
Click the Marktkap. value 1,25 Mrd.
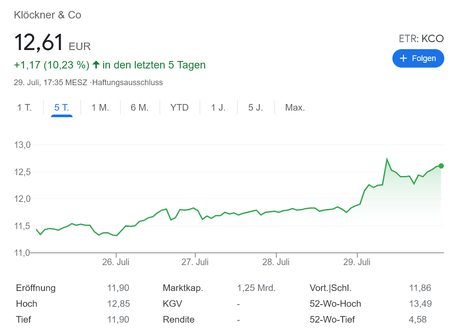(256, 288)
